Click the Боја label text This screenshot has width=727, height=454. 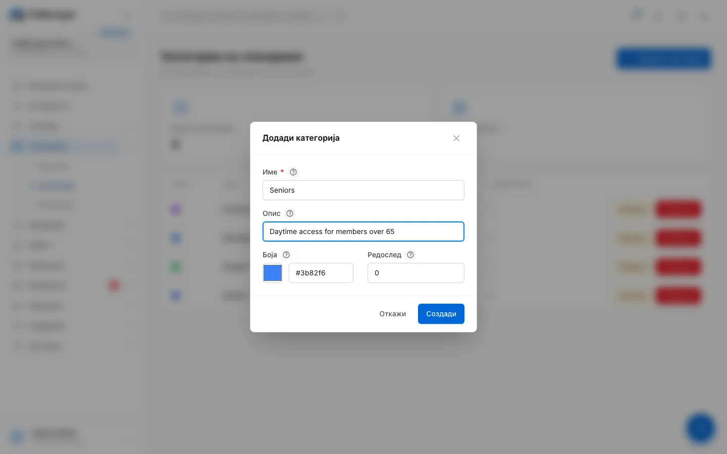click(x=270, y=255)
